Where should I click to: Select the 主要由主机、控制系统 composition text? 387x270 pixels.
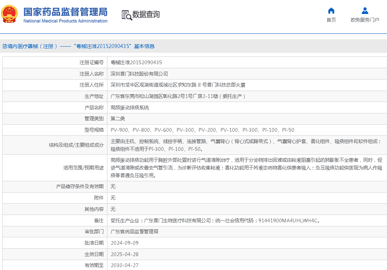246,145
